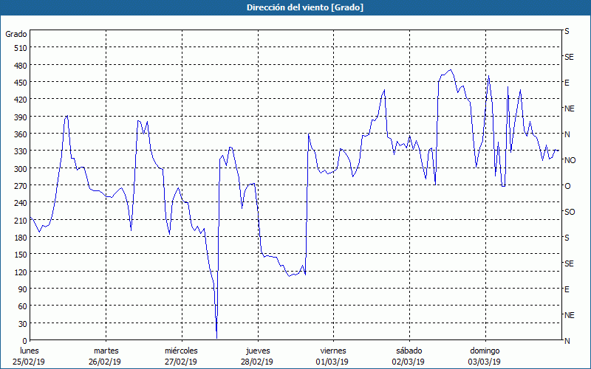The height and width of the screenshot is (369, 591).
Task: Click the standalone 30 degree axis value
Action: pyautogui.click(x=23, y=324)
